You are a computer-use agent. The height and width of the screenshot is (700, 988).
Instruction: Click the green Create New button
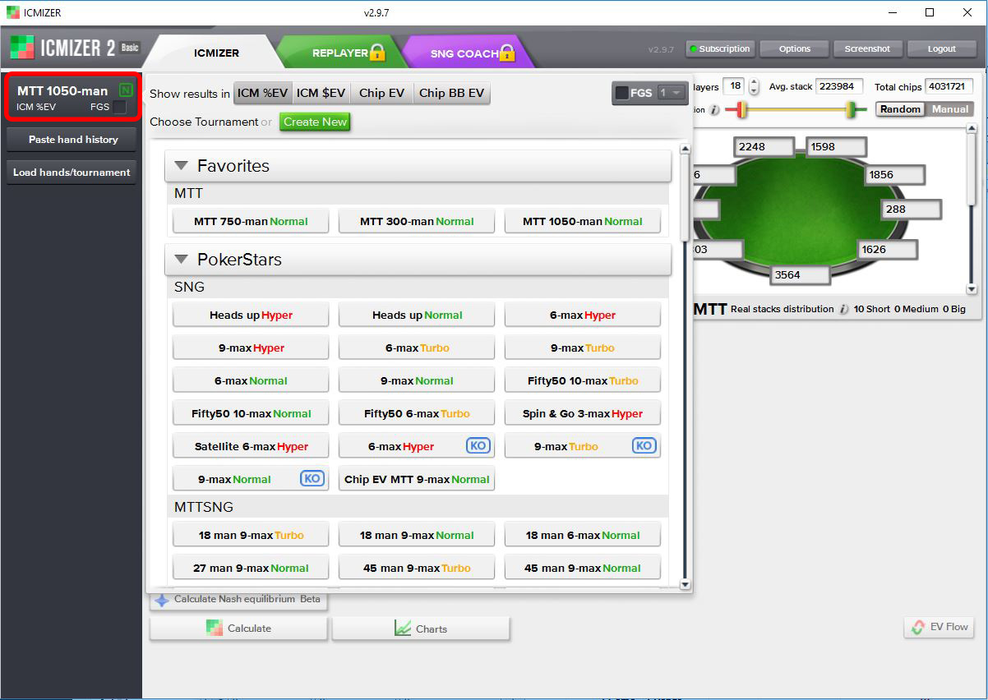point(315,122)
